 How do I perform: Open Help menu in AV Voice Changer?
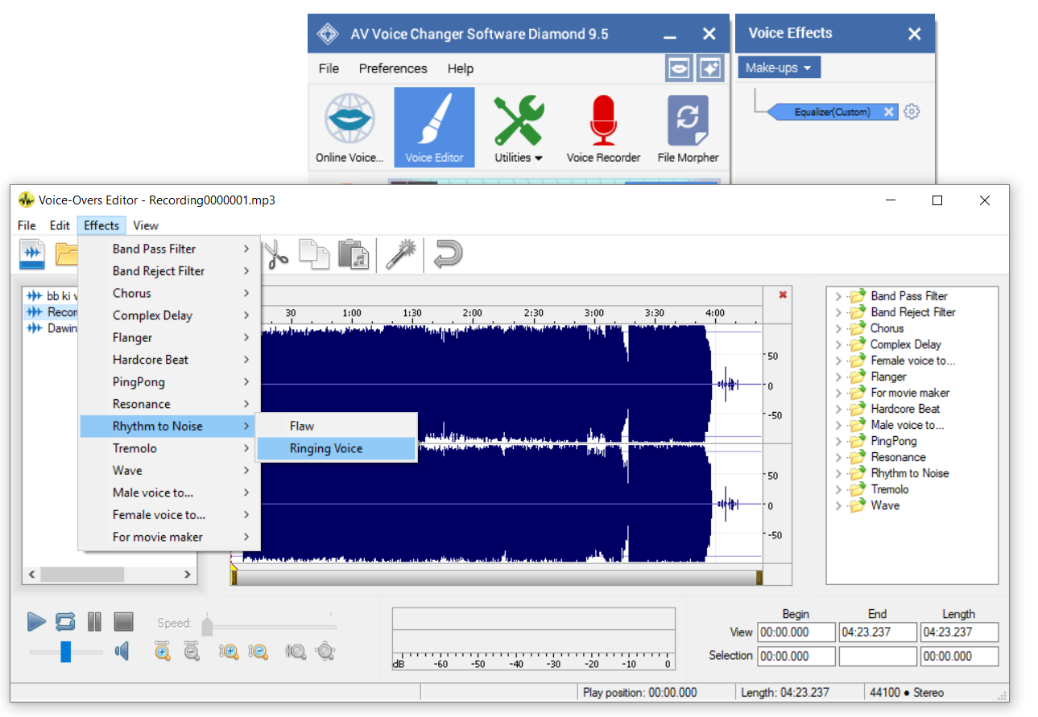click(461, 68)
